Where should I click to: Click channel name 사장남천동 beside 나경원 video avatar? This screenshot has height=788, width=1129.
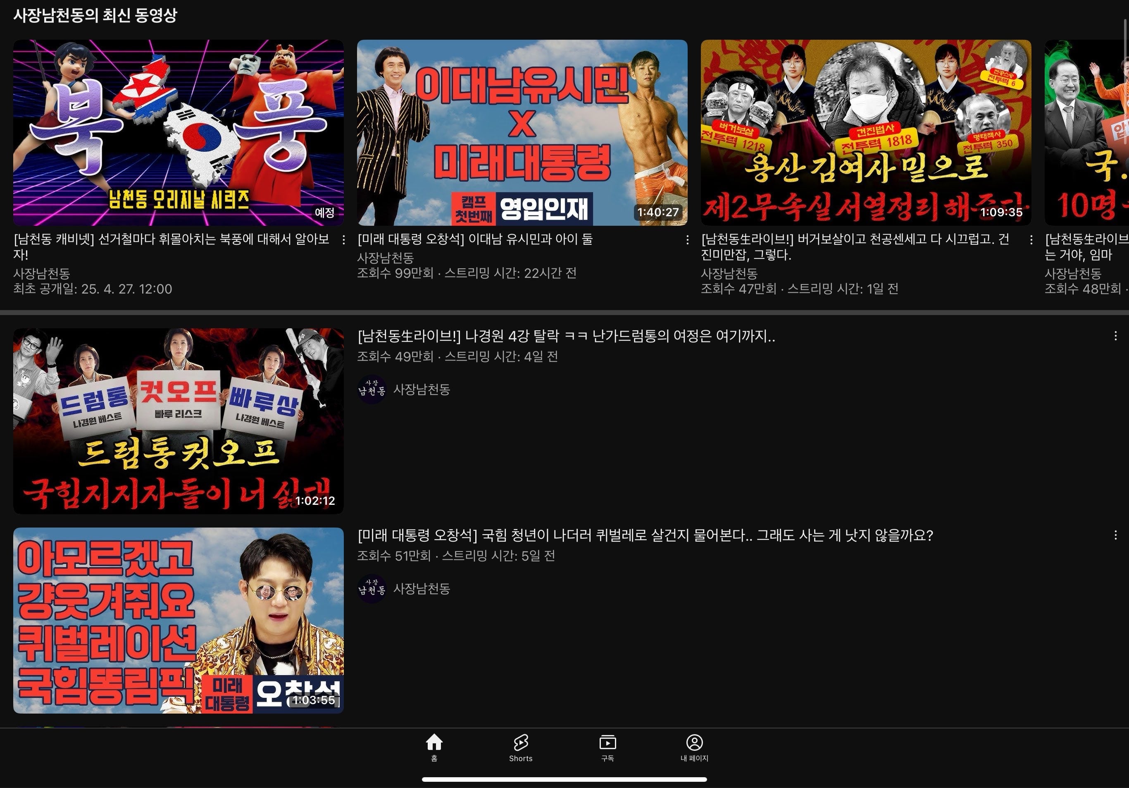coord(422,389)
